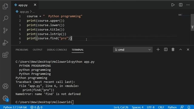Split the editor to the right
194x109 pixels.
click(x=181, y=5)
